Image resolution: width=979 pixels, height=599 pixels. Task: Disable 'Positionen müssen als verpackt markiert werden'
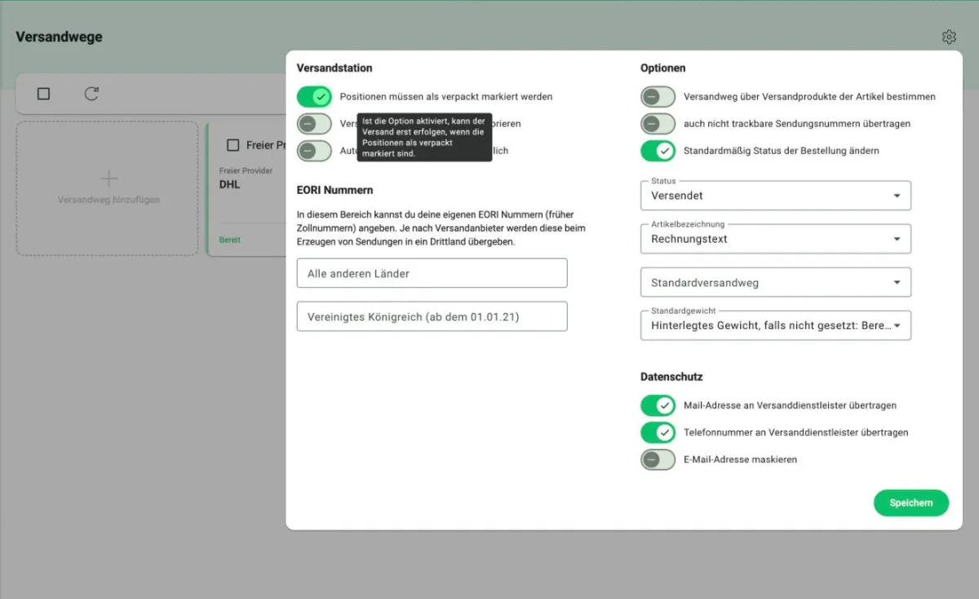point(314,97)
